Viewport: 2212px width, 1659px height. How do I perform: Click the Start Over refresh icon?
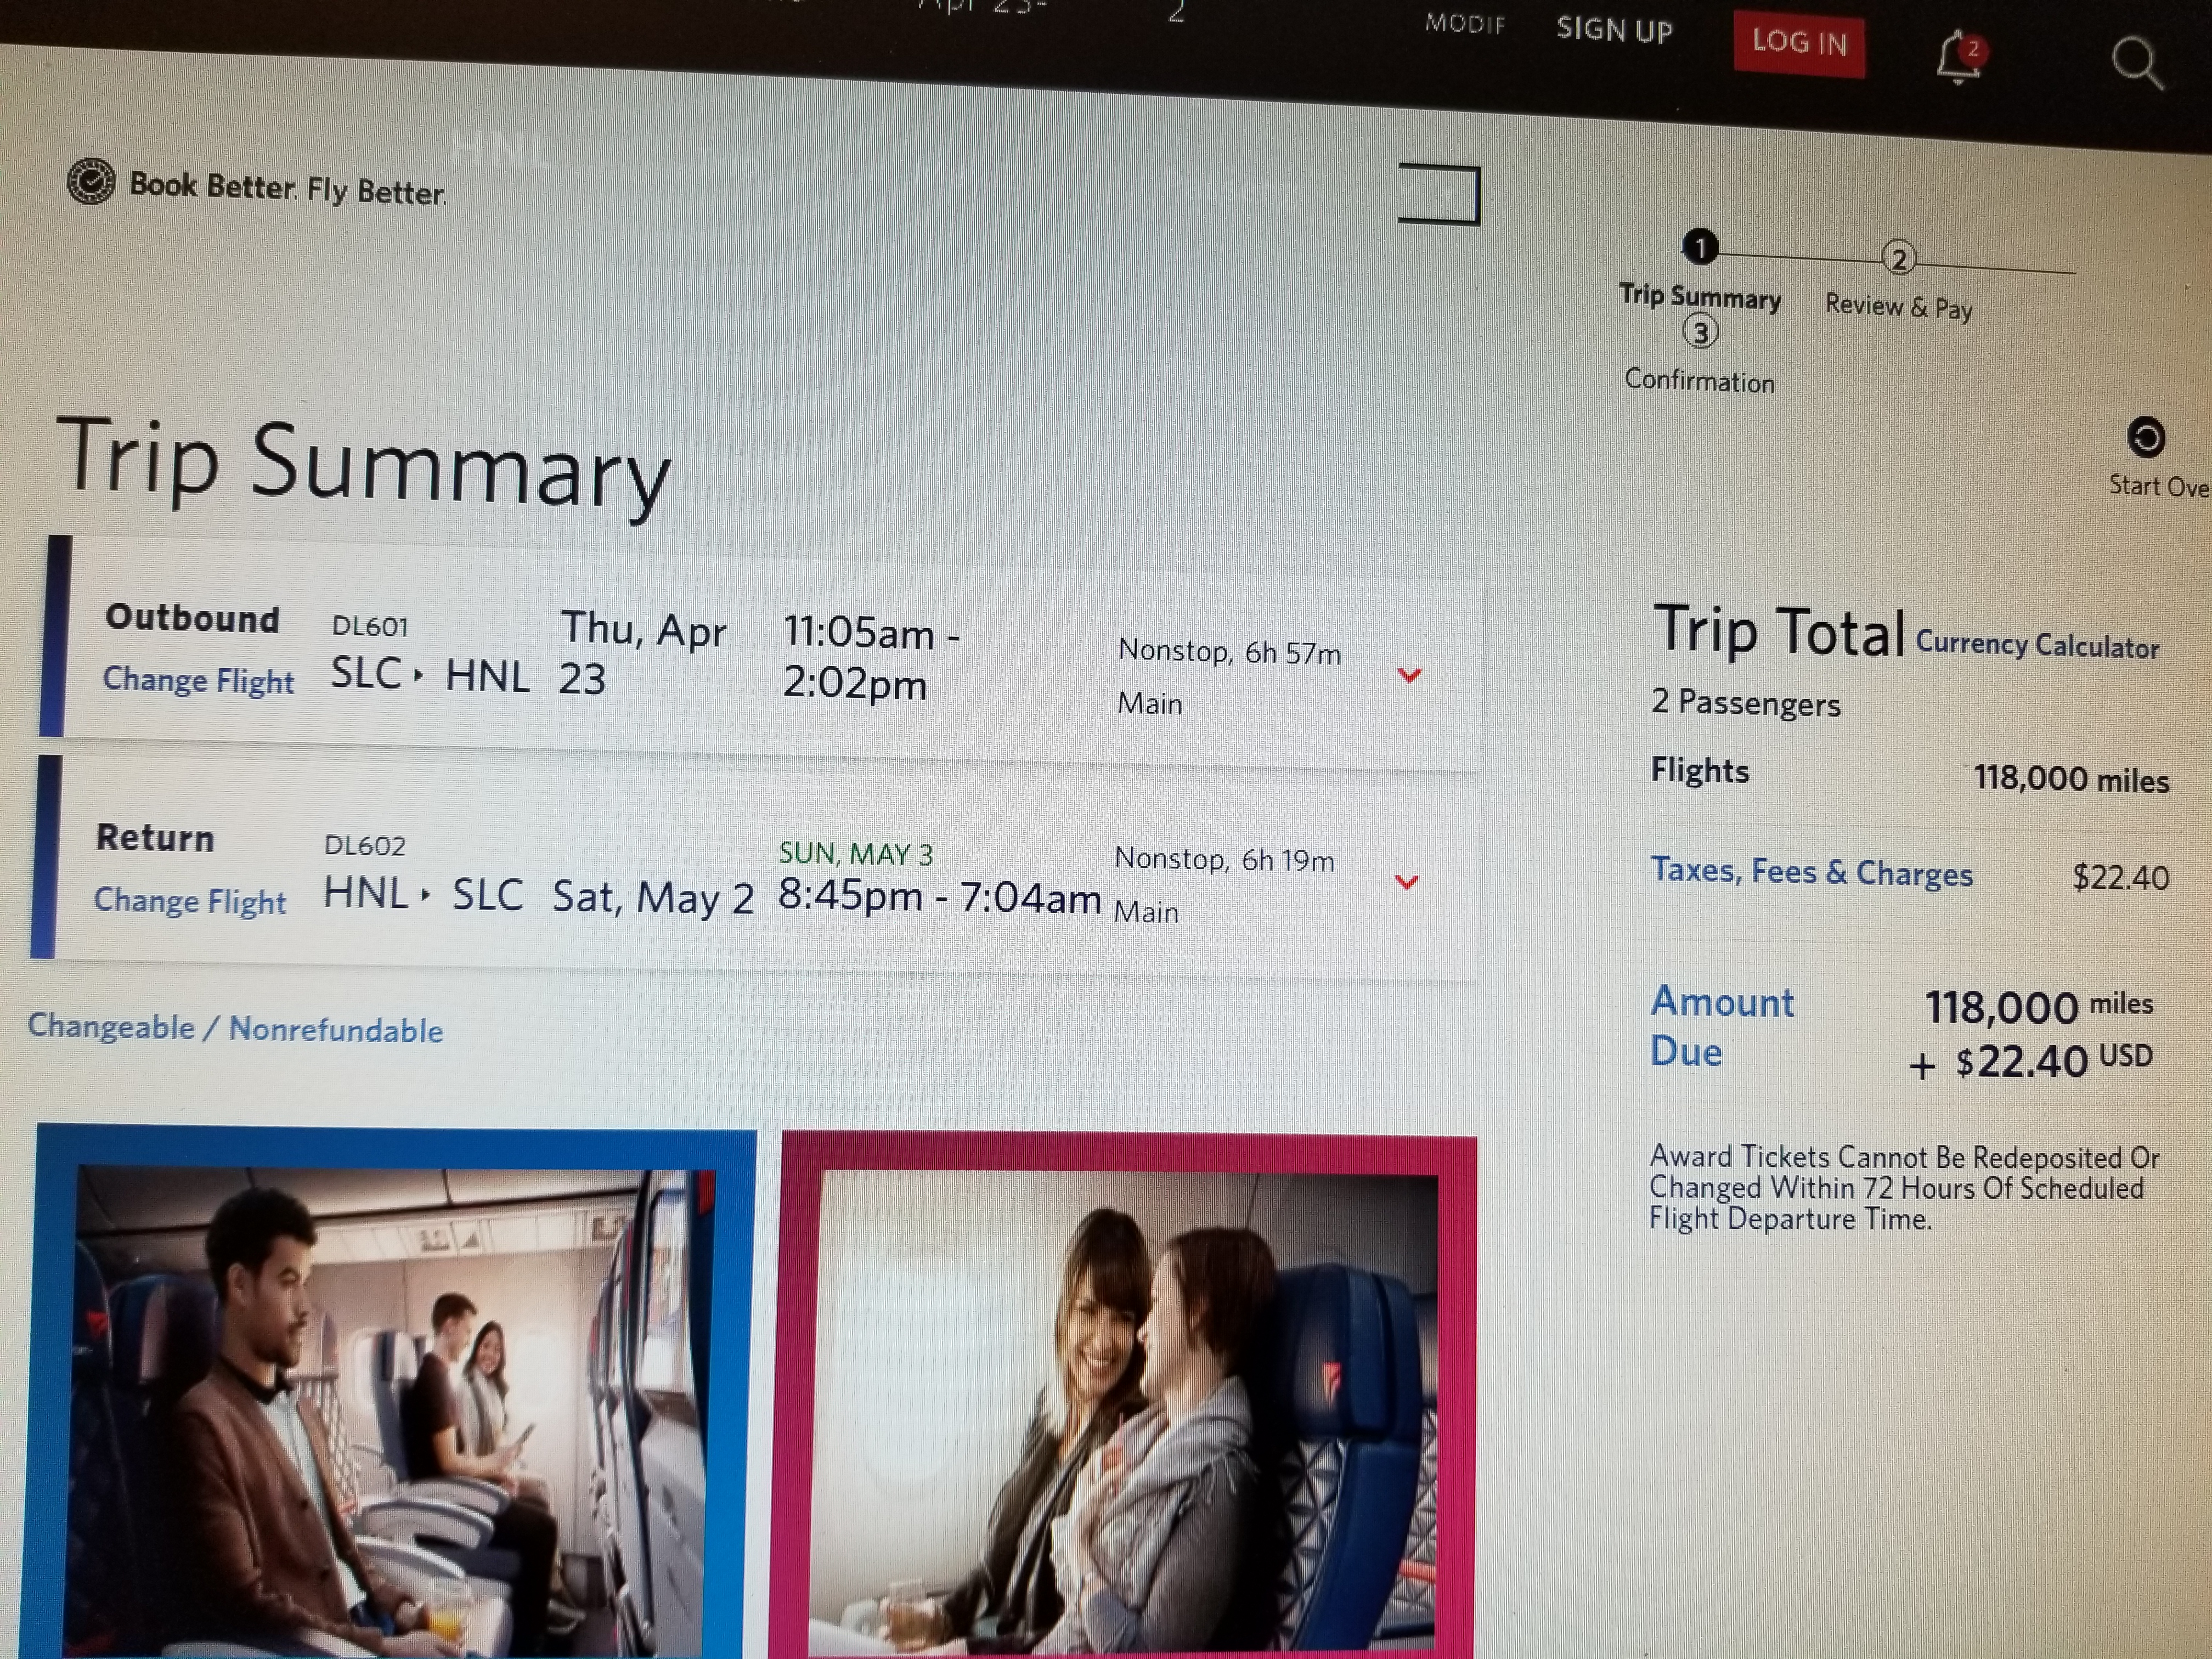2146,438
